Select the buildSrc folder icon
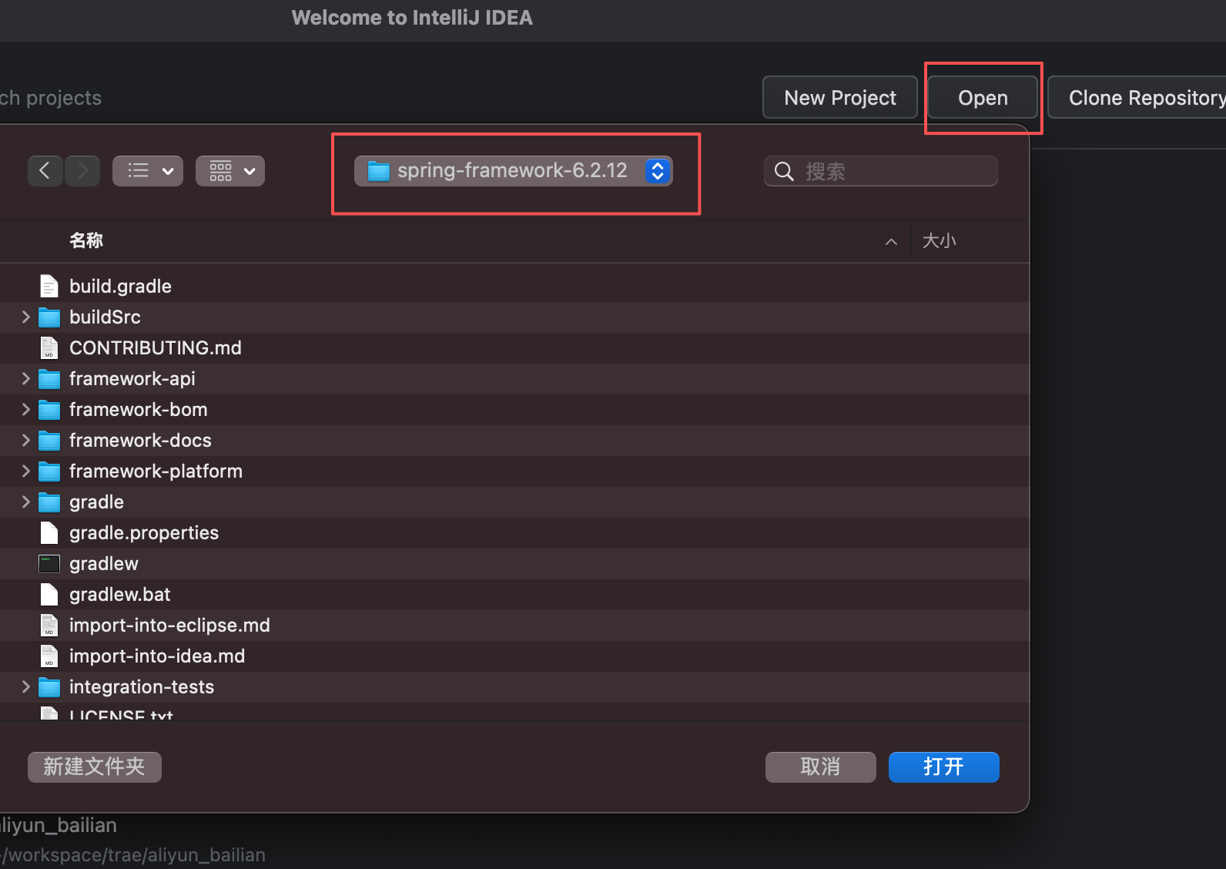Screen dimensions: 1226x869 [x=49, y=317]
